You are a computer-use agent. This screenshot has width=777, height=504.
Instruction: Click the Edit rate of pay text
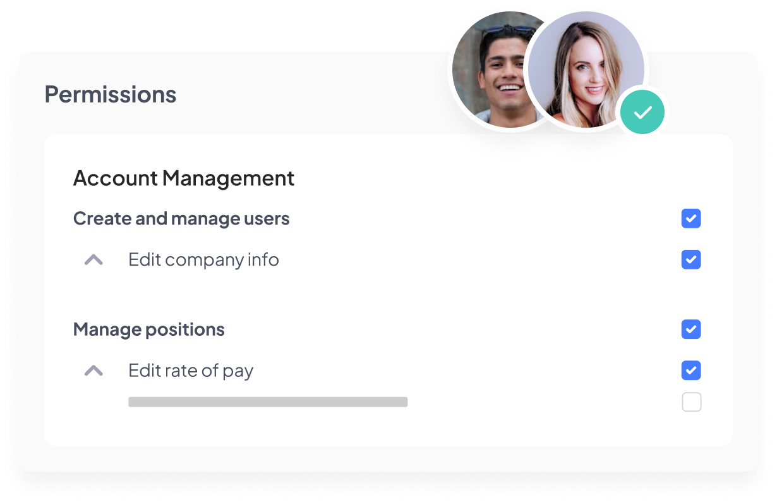[x=191, y=371]
